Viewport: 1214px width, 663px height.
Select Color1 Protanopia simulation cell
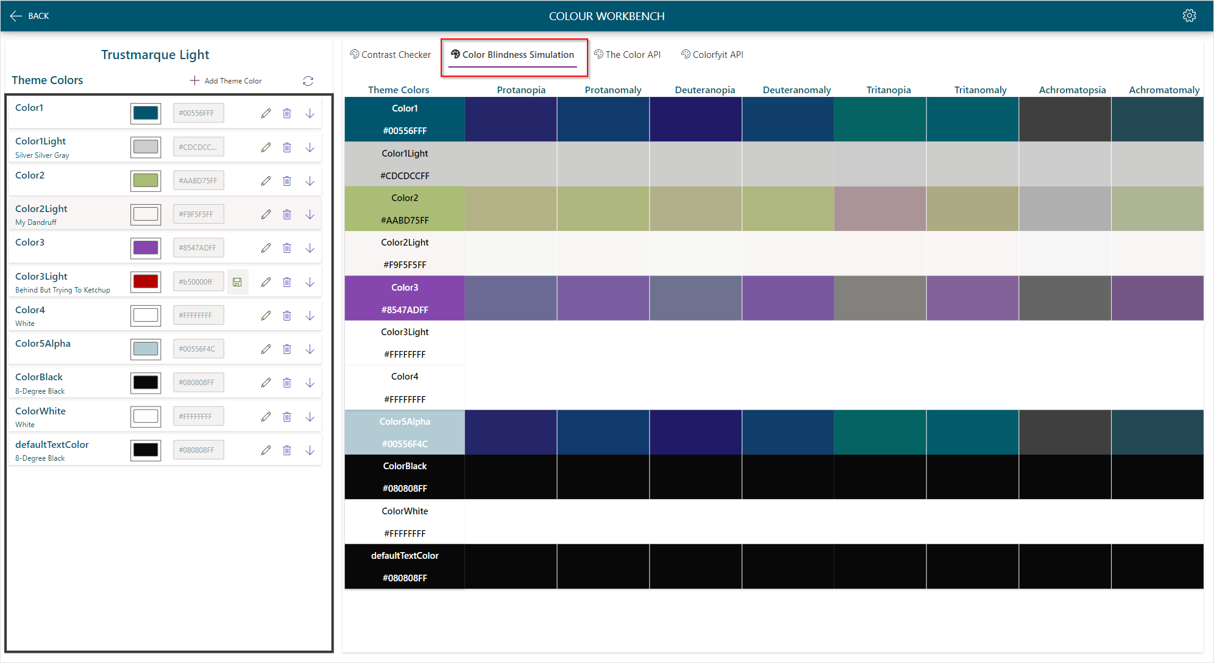click(x=511, y=119)
